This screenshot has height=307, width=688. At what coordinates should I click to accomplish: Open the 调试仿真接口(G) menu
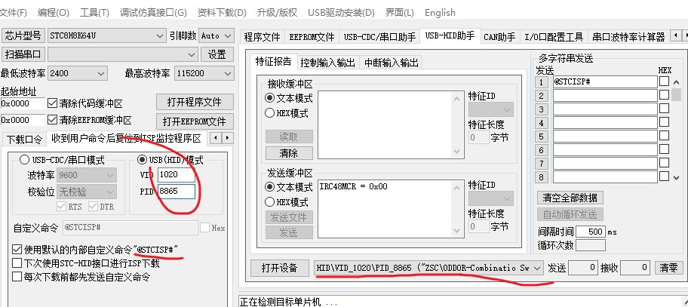(153, 13)
